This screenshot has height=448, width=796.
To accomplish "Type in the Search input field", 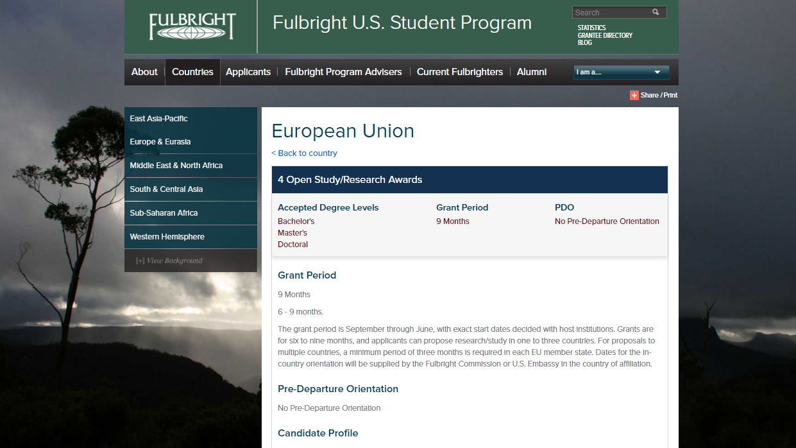I will (609, 12).
